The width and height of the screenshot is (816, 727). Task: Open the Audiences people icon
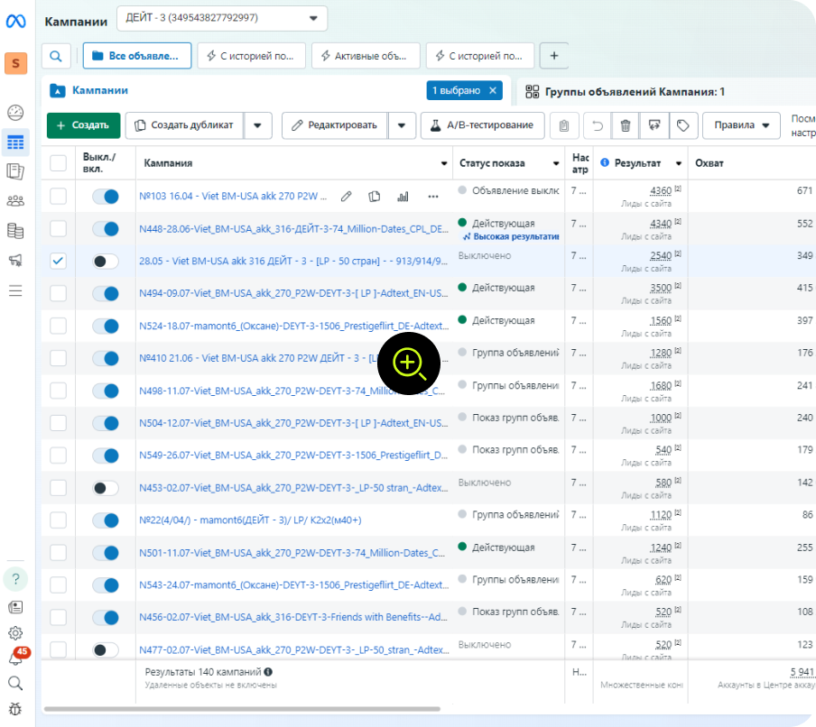[x=15, y=201]
